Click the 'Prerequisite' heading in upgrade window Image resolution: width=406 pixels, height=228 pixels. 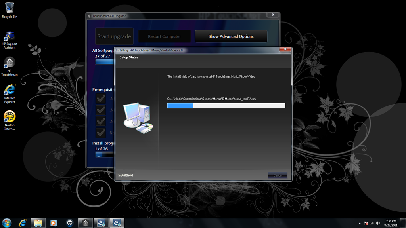click(x=103, y=89)
